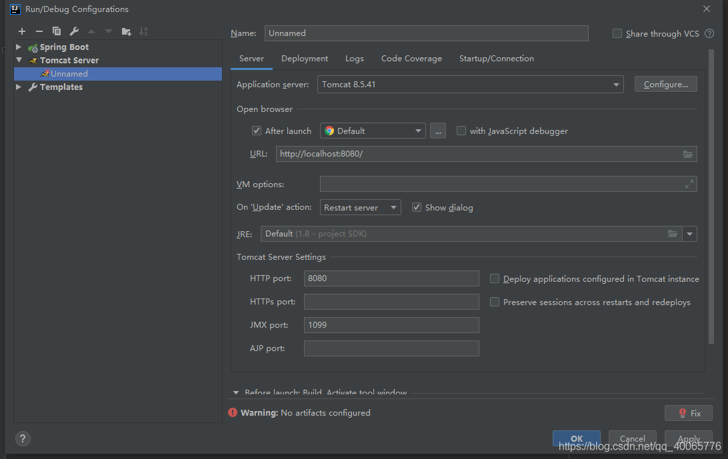The width and height of the screenshot is (728, 459).
Task: Switch to the Deployment tab
Action: [305, 59]
